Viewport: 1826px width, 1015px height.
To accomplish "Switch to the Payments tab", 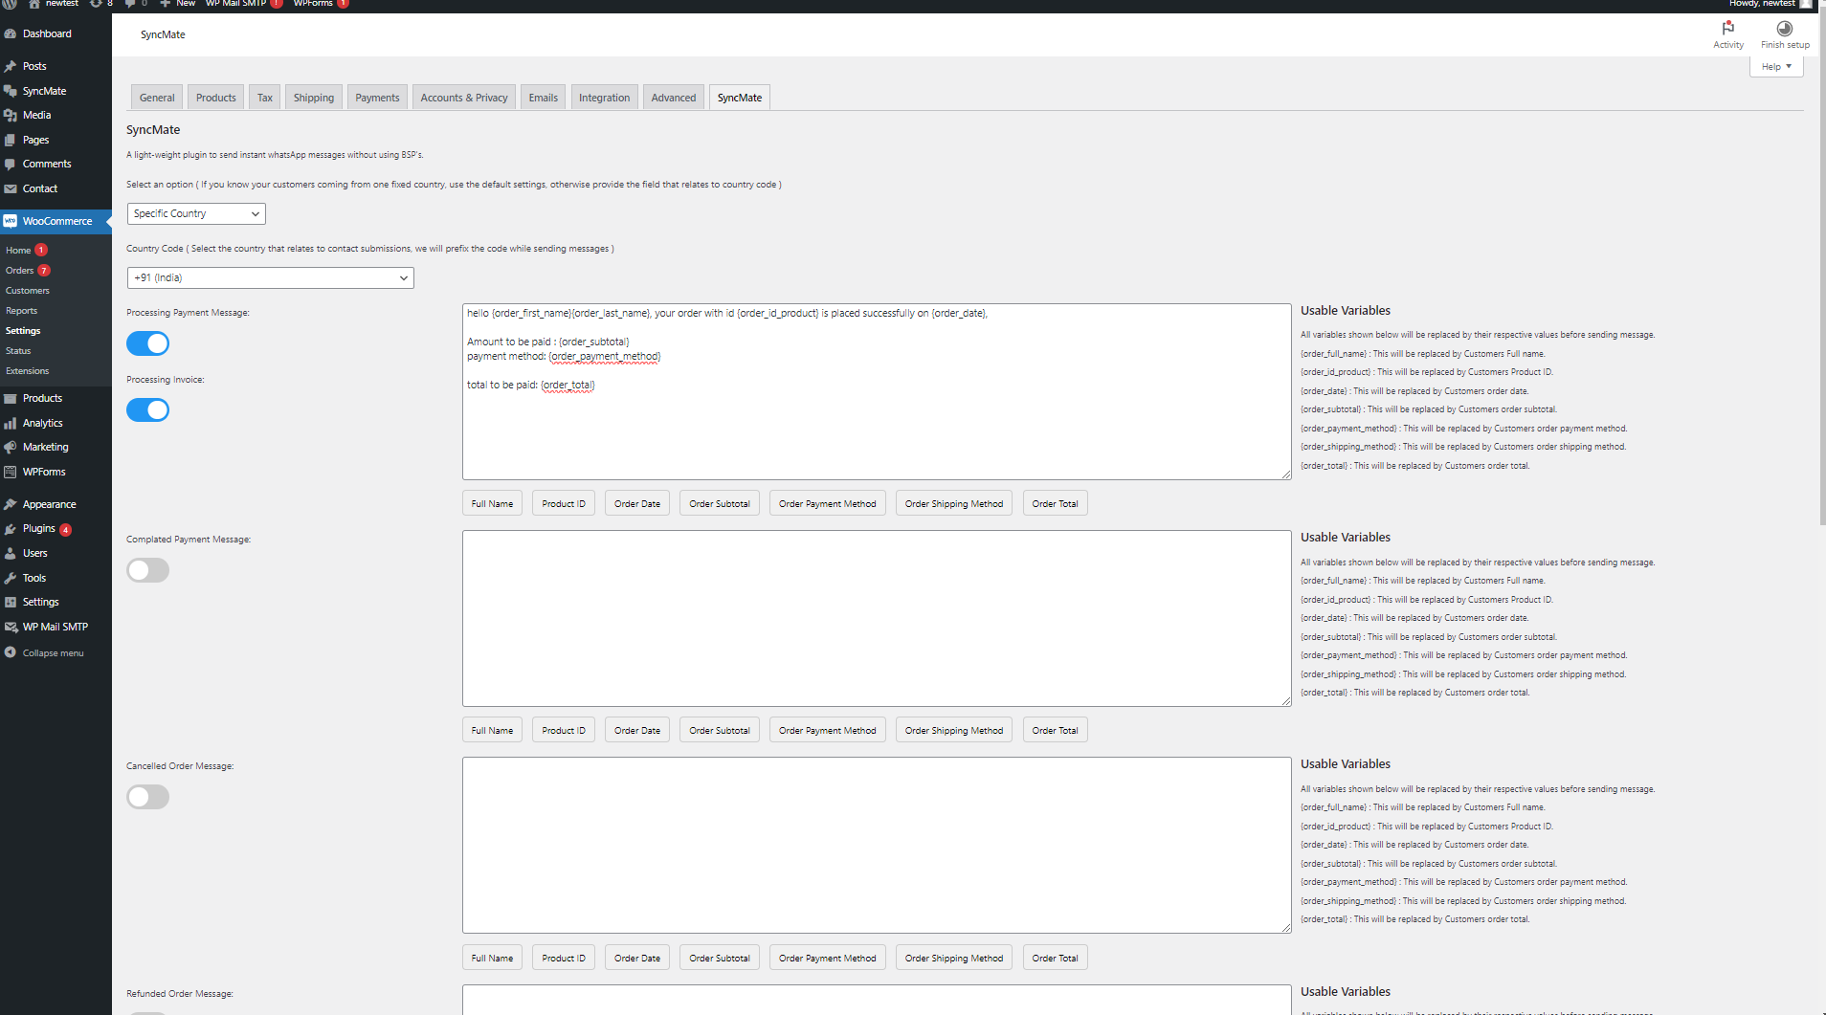I will (x=377, y=98).
